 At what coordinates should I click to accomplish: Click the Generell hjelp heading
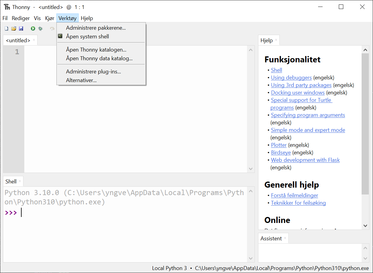coord(291,185)
